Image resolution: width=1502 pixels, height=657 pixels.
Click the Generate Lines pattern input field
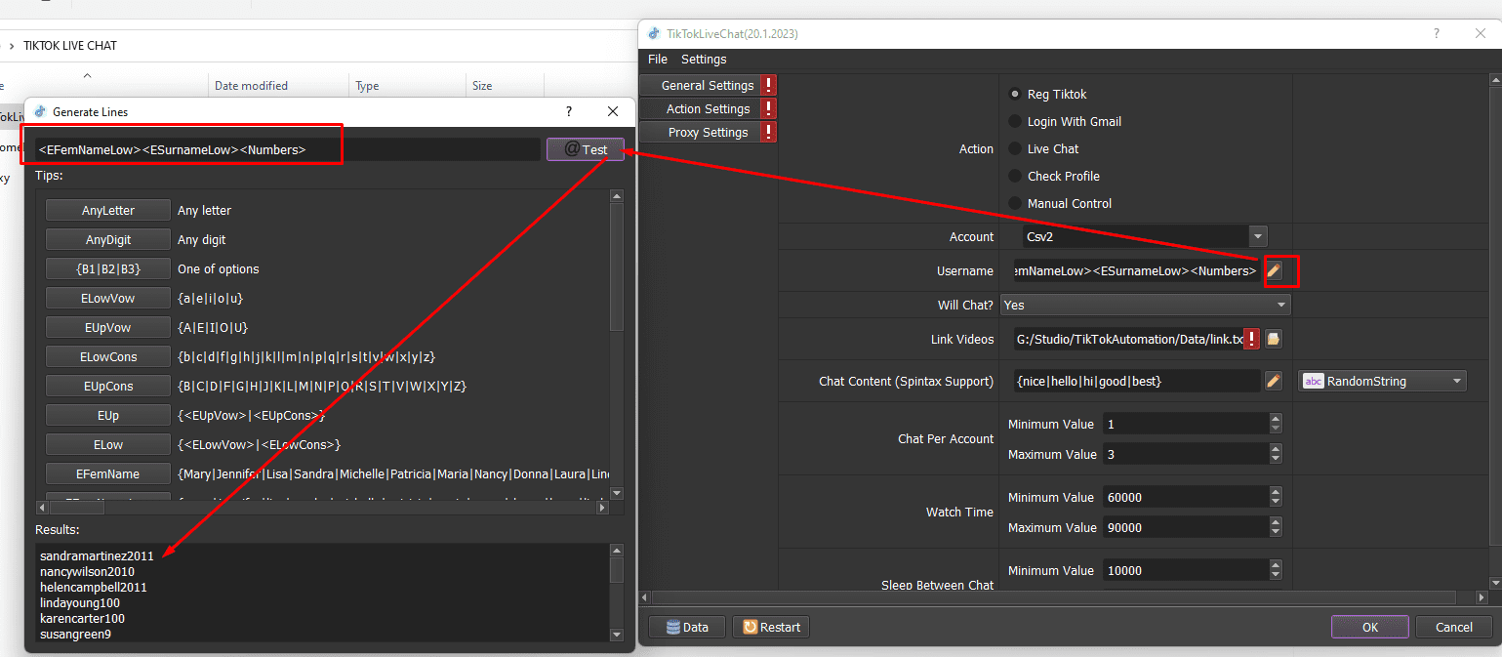288,149
